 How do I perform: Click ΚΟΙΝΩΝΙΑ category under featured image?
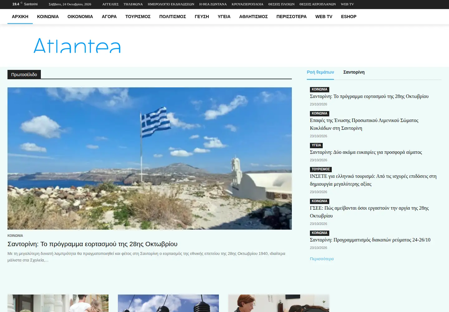click(x=15, y=236)
